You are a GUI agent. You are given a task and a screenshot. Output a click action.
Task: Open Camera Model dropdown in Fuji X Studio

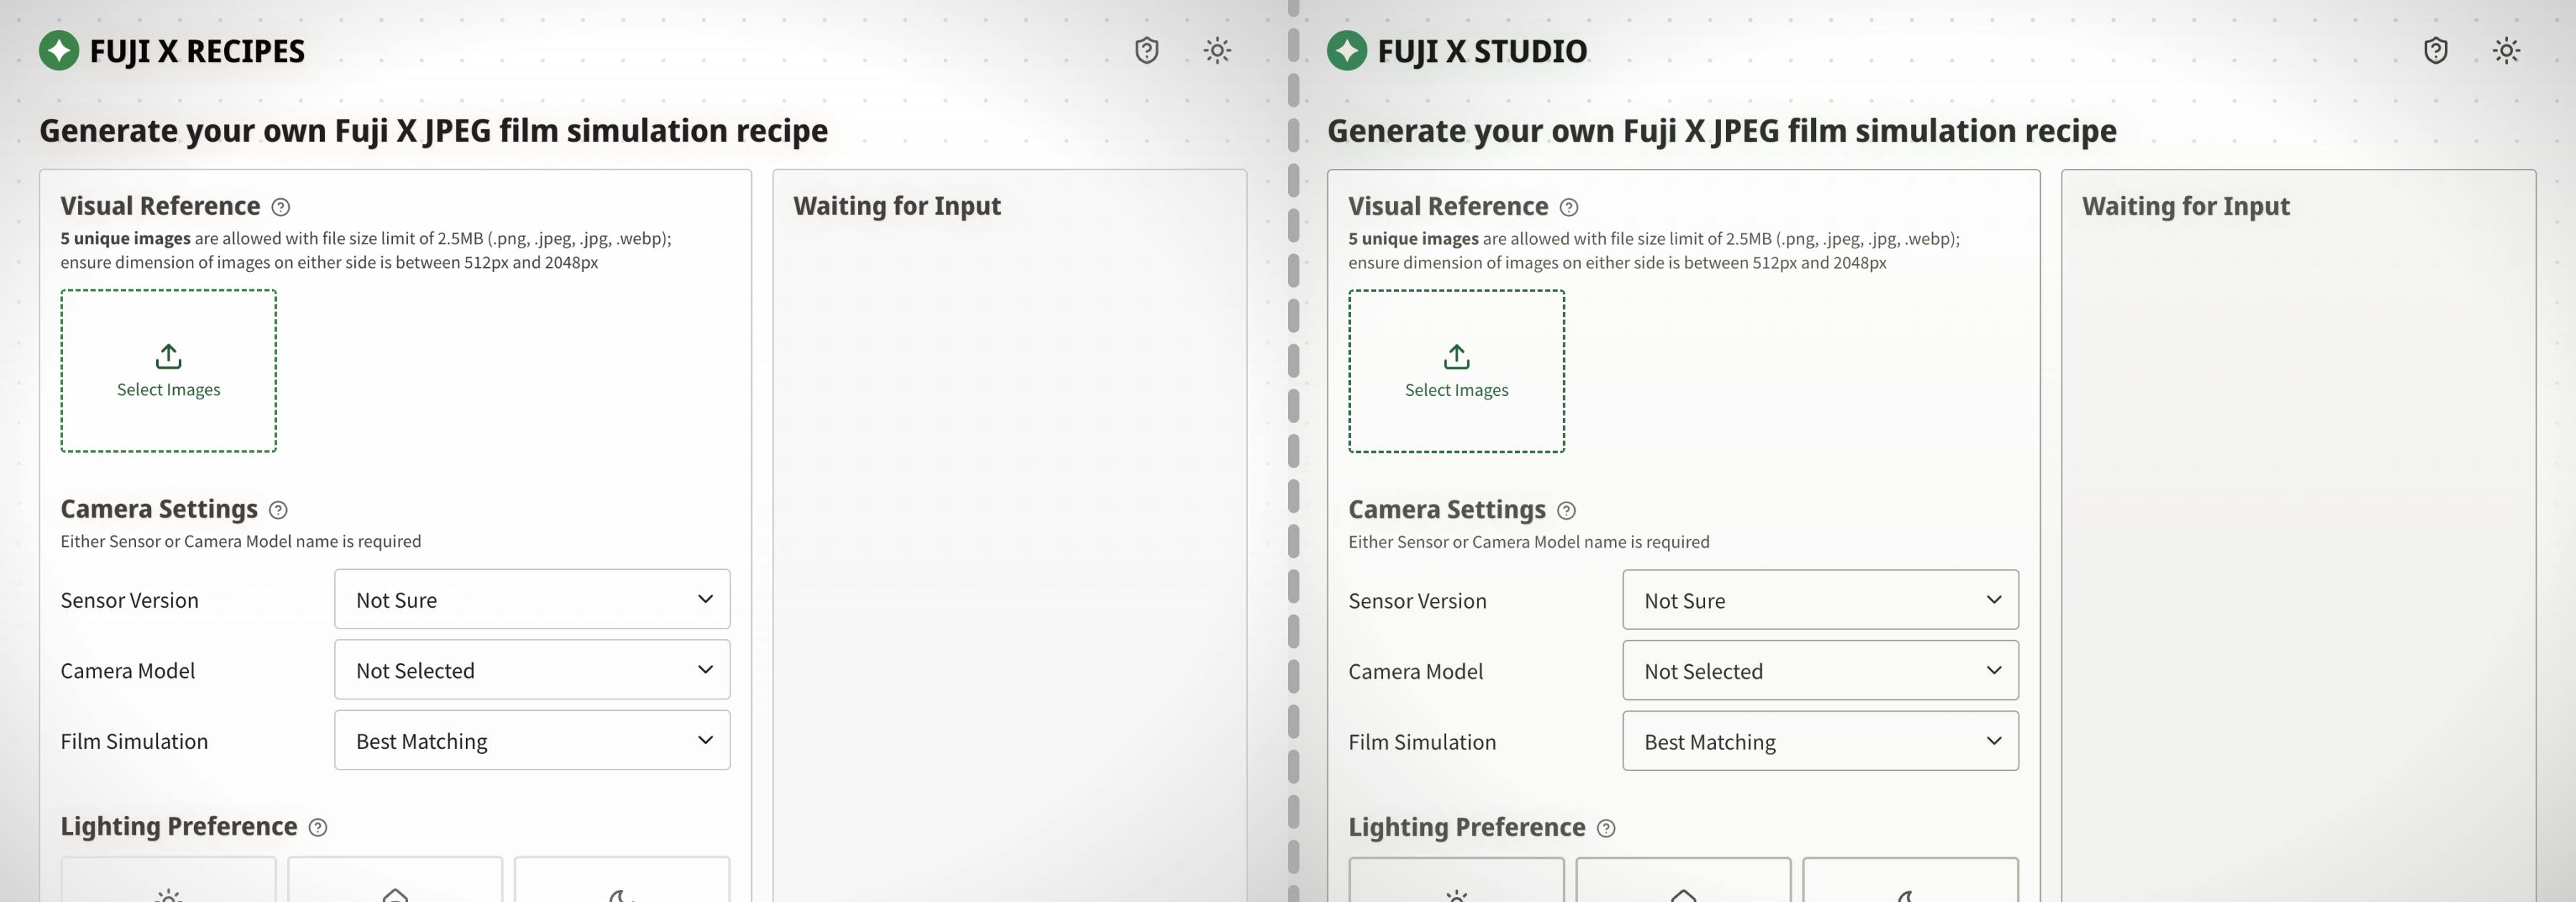pos(1820,671)
